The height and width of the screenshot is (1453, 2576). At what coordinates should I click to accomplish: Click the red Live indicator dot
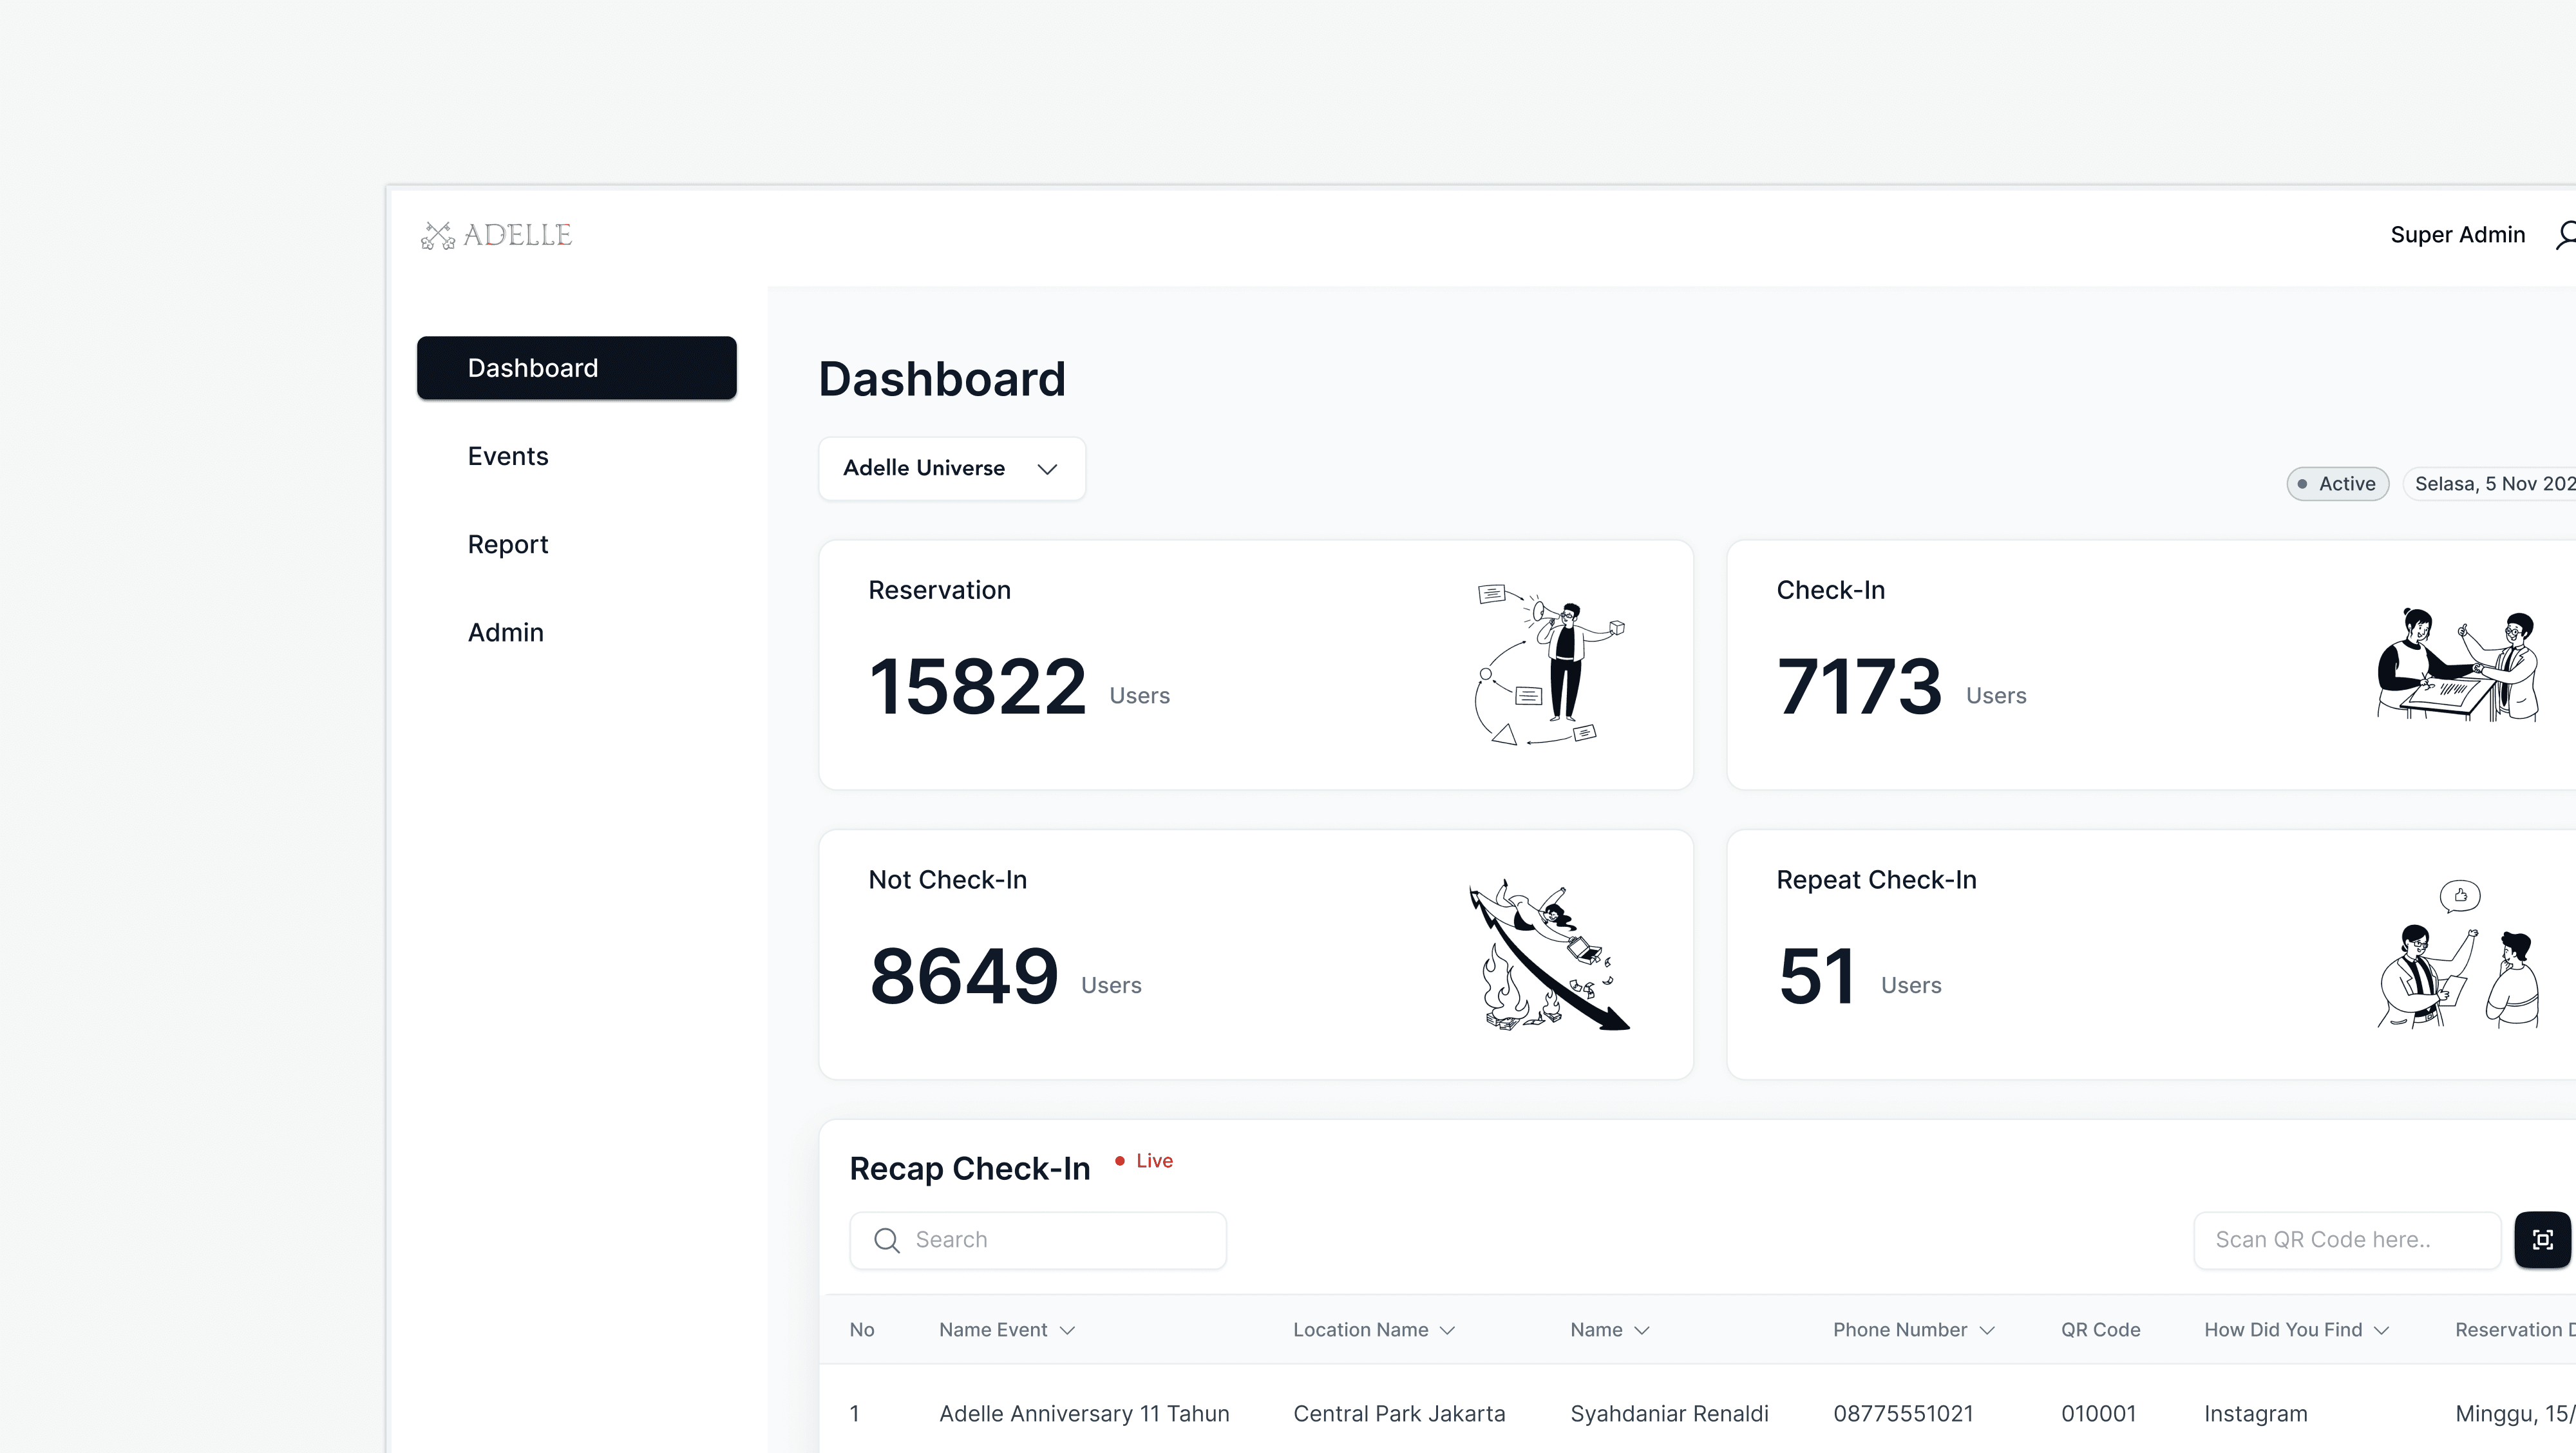click(1121, 1161)
